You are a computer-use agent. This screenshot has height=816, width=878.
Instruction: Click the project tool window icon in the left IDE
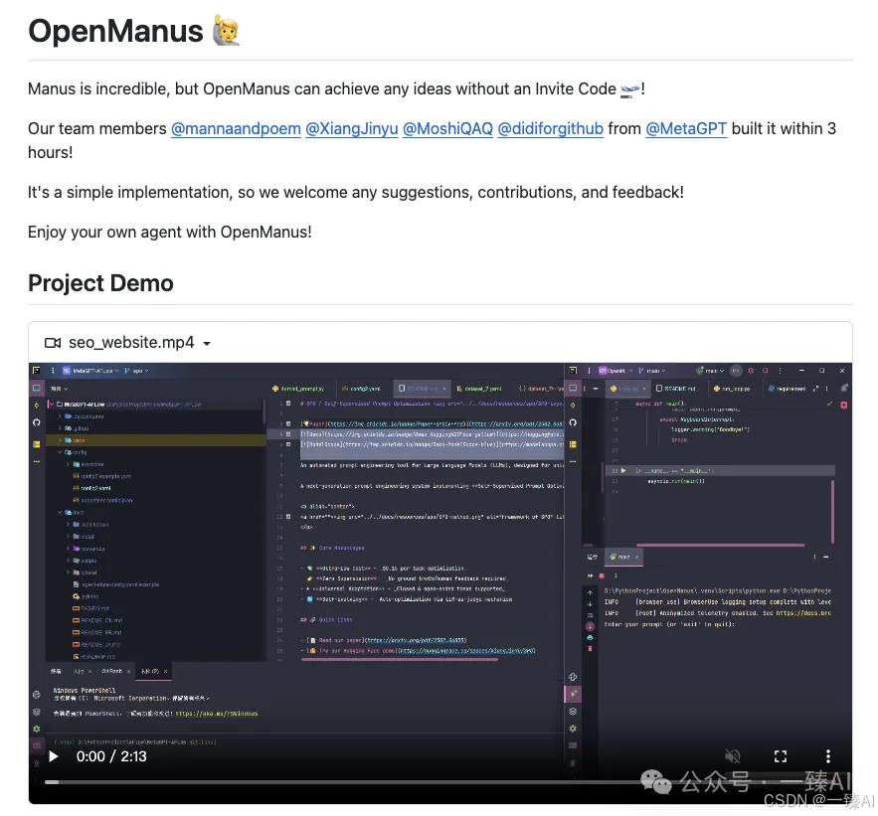click(37, 388)
